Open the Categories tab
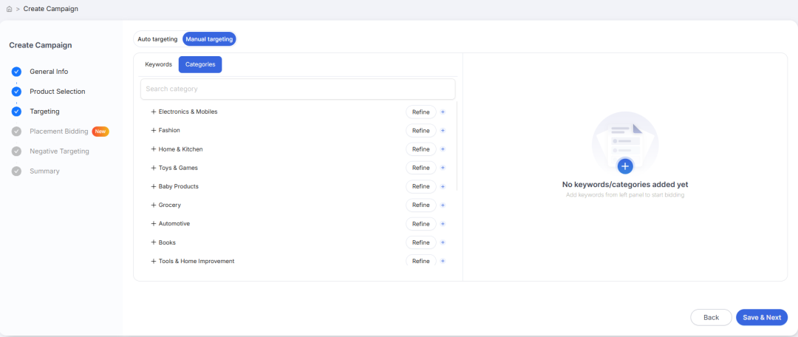This screenshot has height=337, width=798. pyautogui.click(x=200, y=64)
